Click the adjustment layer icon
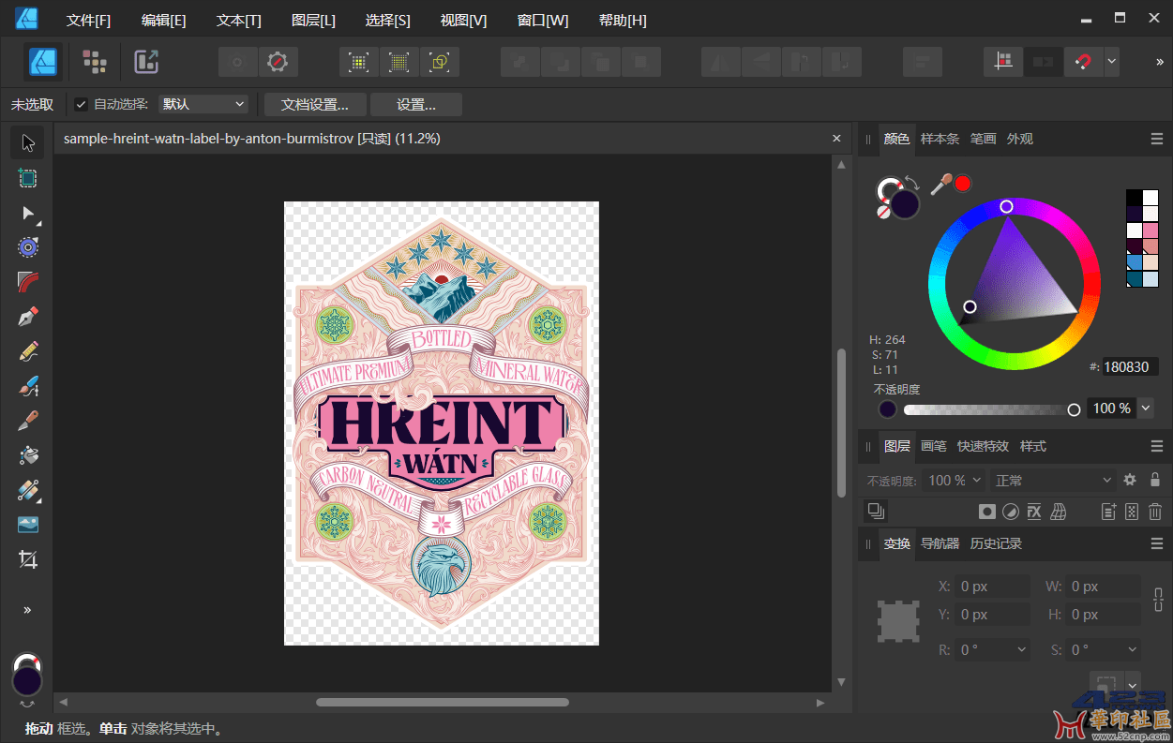This screenshot has height=743, width=1173. pyautogui.click(x=1011, y=512)
